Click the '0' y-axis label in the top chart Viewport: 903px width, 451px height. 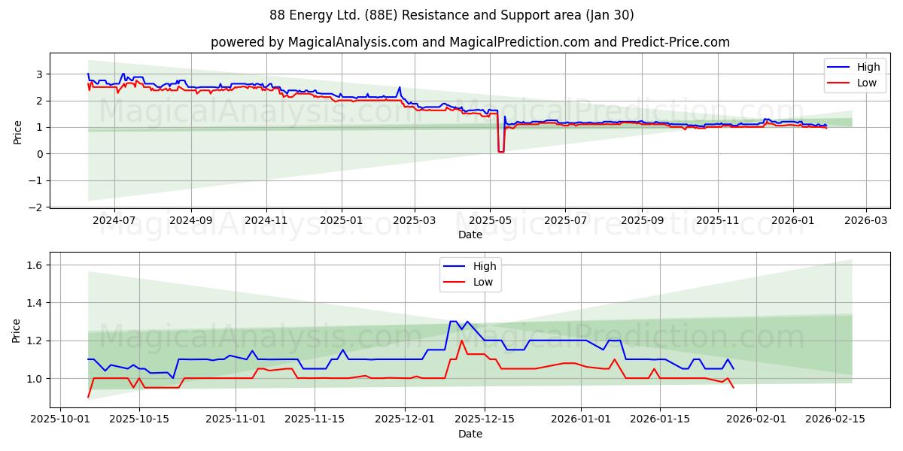point(41,154)
